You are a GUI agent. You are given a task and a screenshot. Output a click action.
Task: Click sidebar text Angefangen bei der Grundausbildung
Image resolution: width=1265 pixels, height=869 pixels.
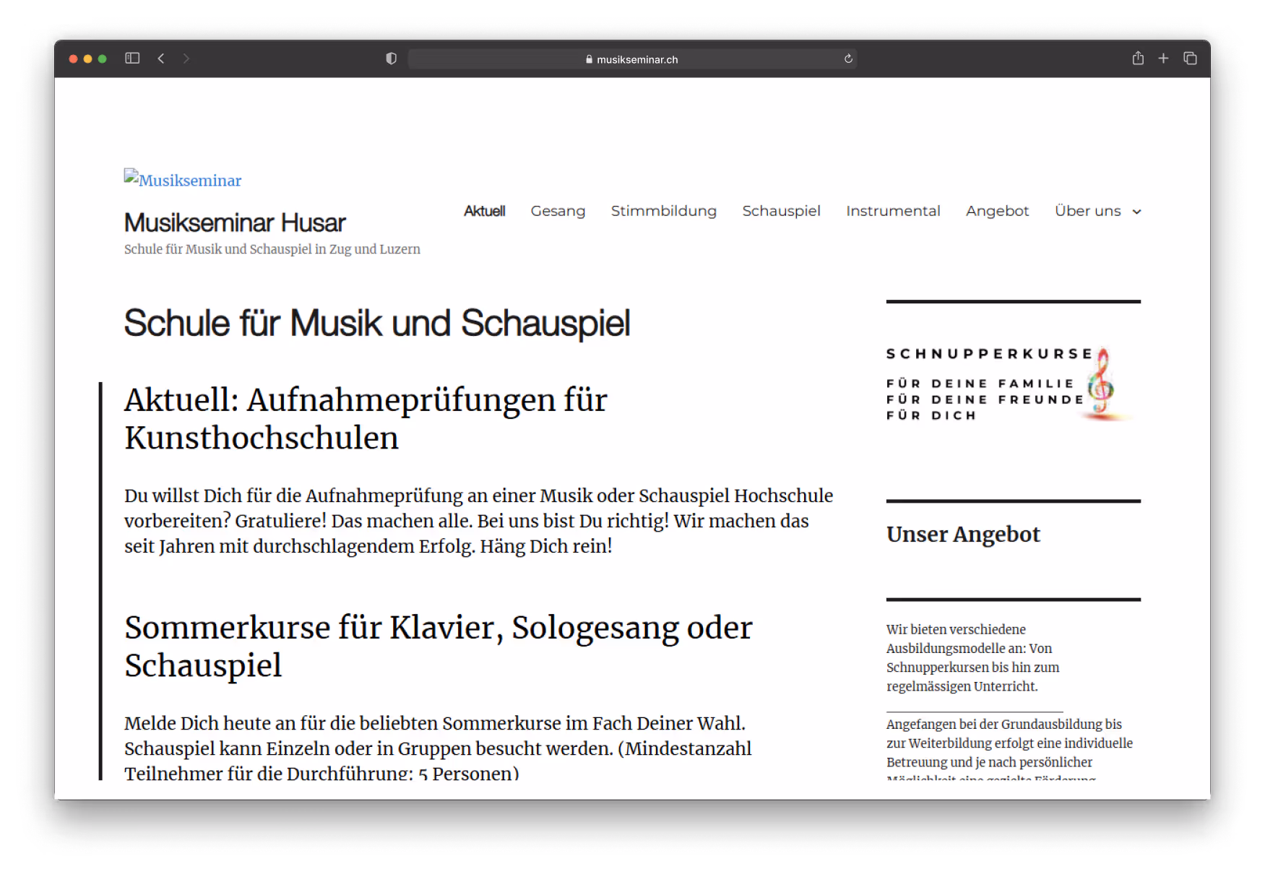coord(1009,748)
